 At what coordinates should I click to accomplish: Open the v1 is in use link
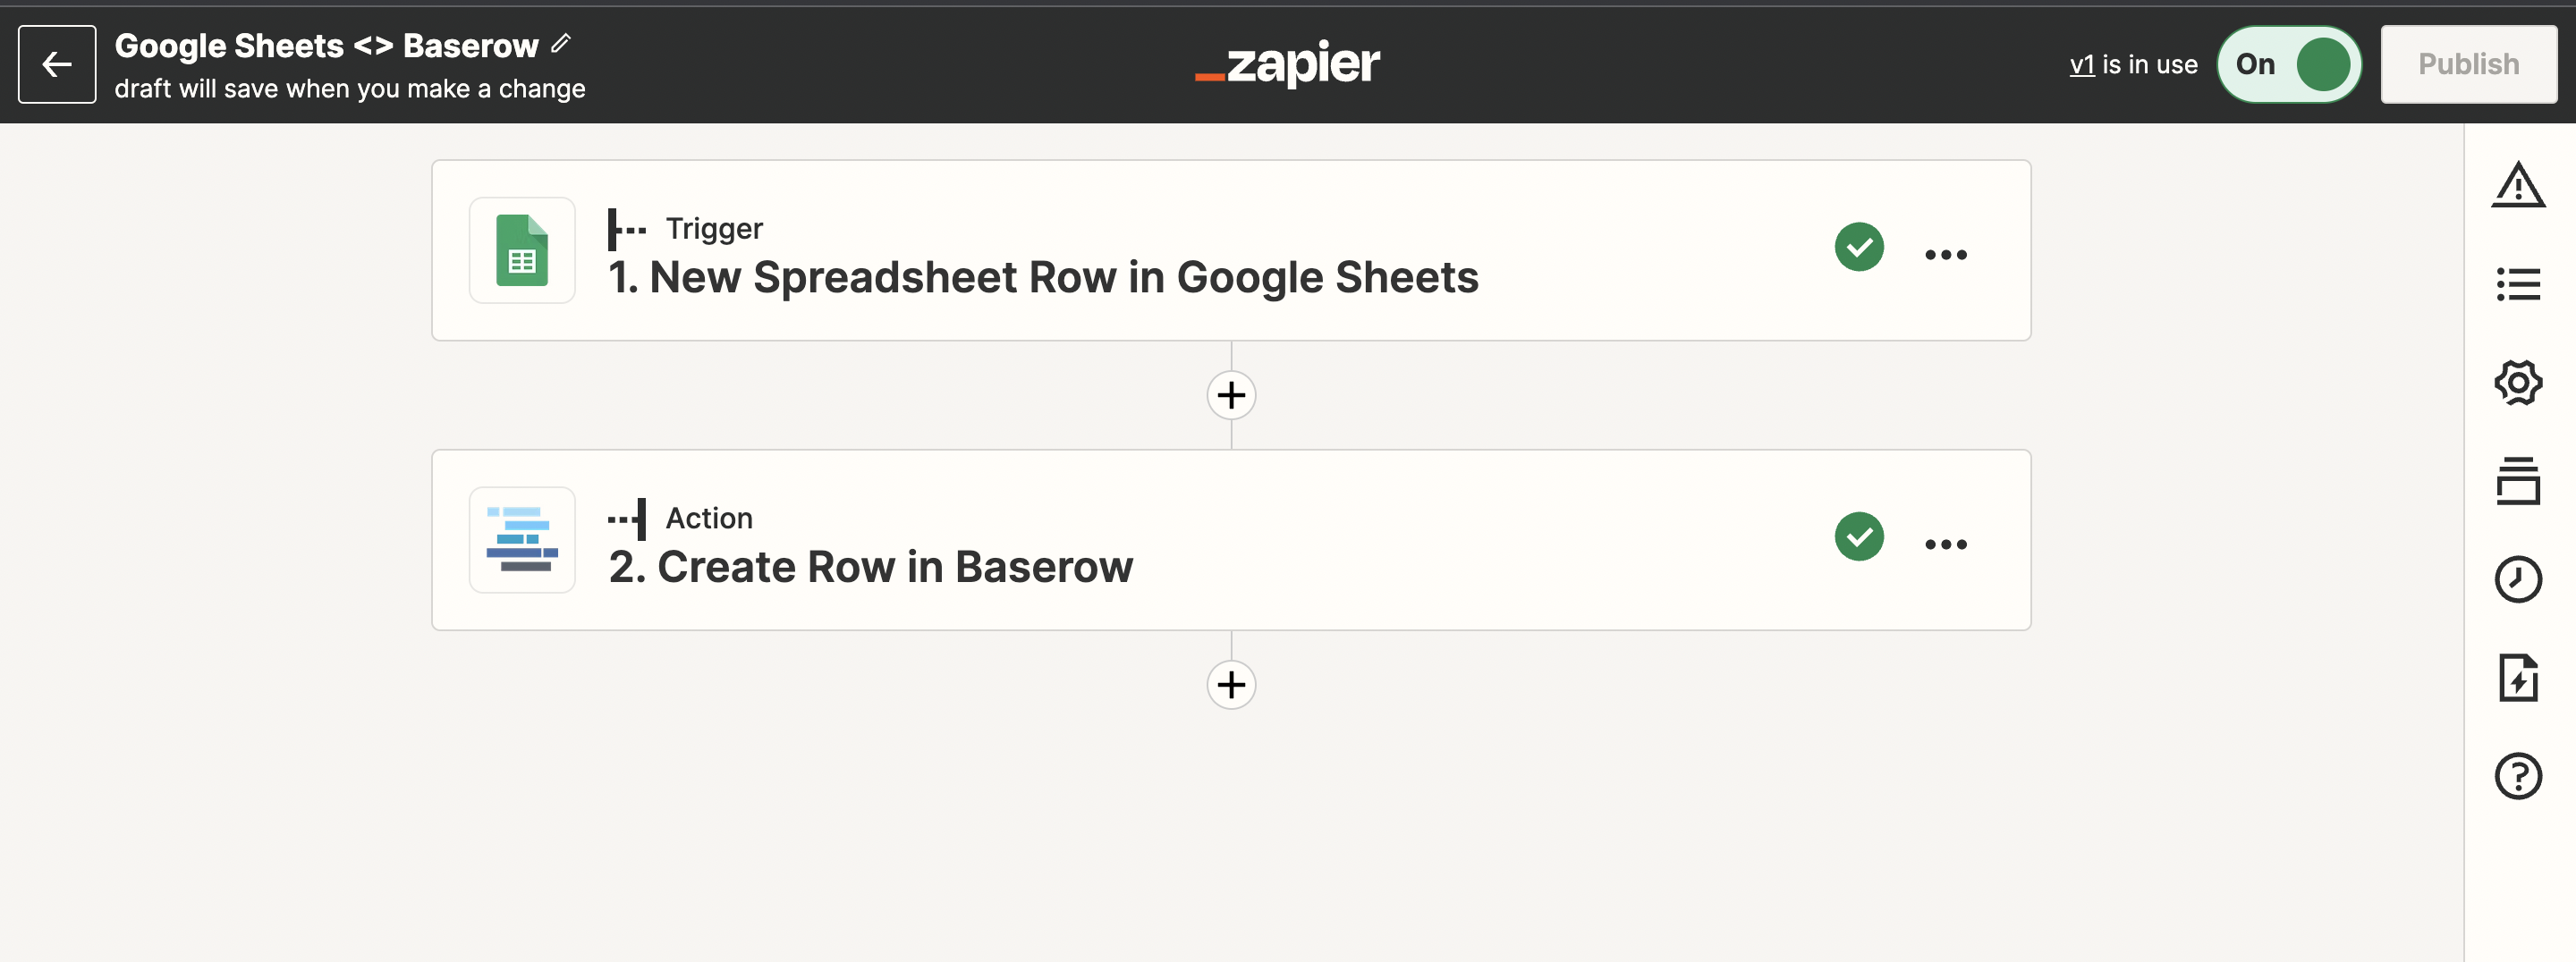(x=2082, y=64)
